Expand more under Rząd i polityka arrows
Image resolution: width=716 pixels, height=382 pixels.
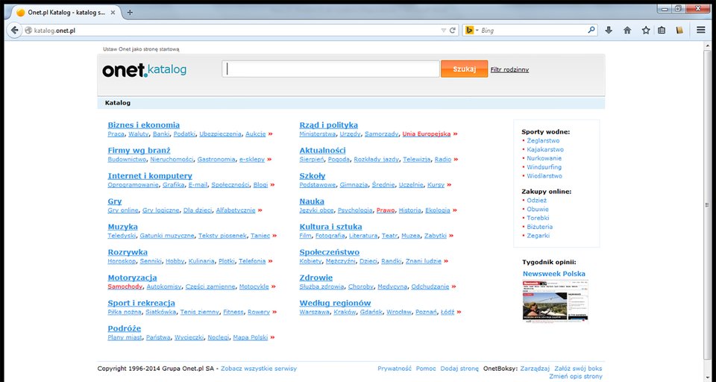click(x=455, y=134)
